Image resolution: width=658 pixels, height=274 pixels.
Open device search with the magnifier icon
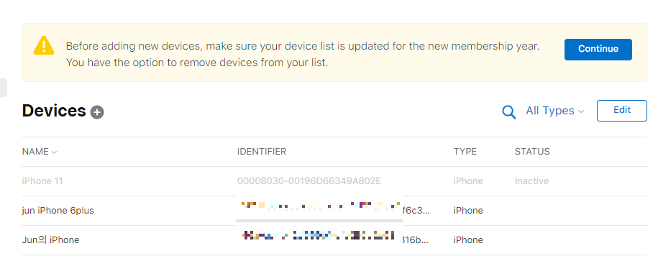pos(508,111)
